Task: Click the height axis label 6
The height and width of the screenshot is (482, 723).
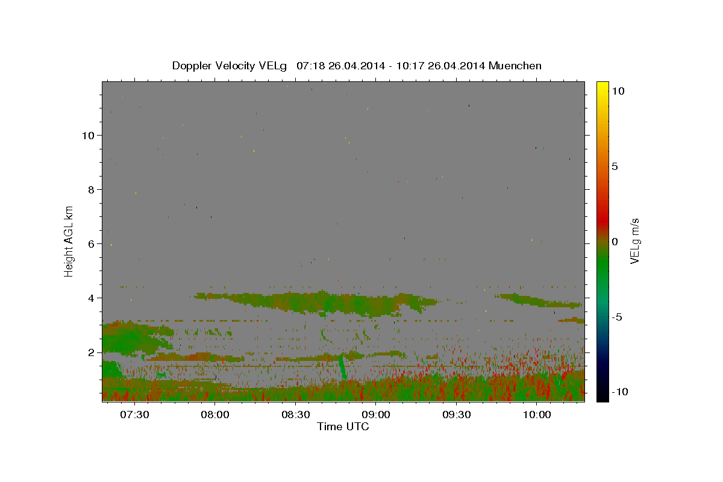Action: click(91, 243)
